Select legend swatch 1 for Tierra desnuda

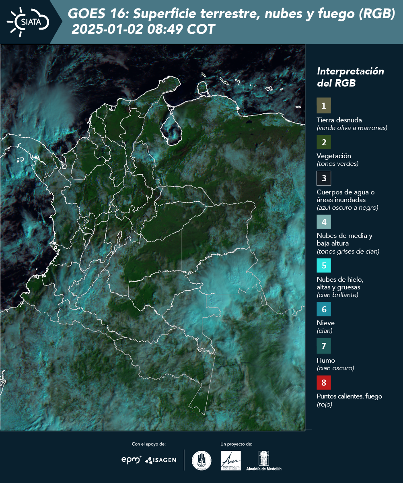324,106
